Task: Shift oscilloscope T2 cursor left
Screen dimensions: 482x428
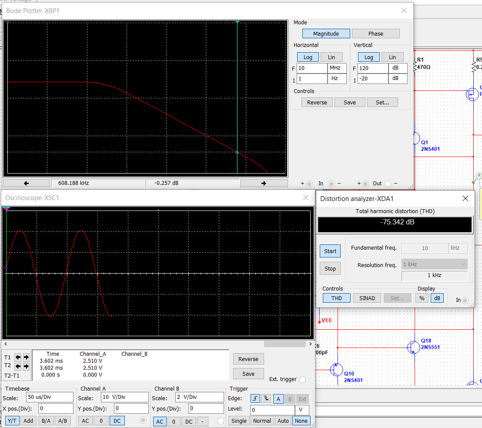Action: pos(18,366)
